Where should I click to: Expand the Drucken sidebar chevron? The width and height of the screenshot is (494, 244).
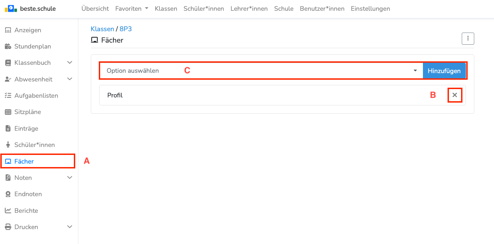pos(69,227)
